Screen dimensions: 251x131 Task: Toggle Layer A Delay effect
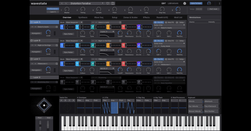[x=180, y=22]
